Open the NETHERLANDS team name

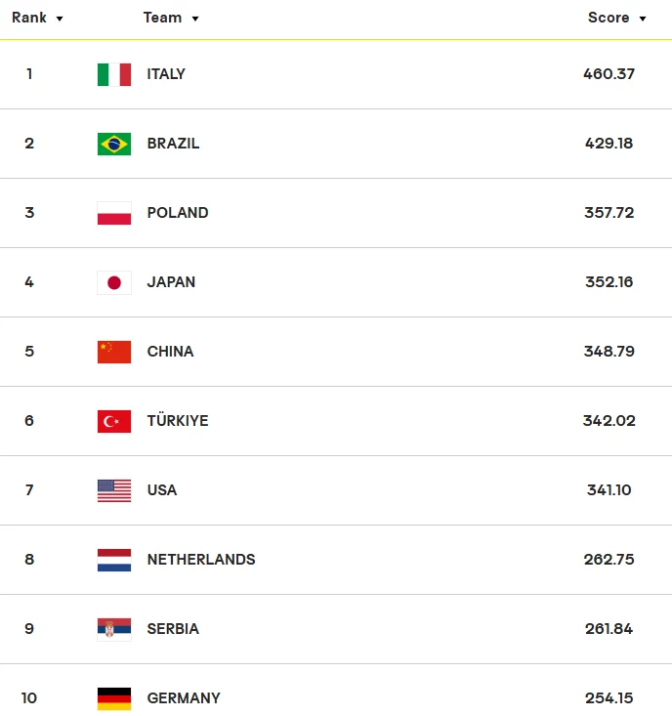coord(201,560)
